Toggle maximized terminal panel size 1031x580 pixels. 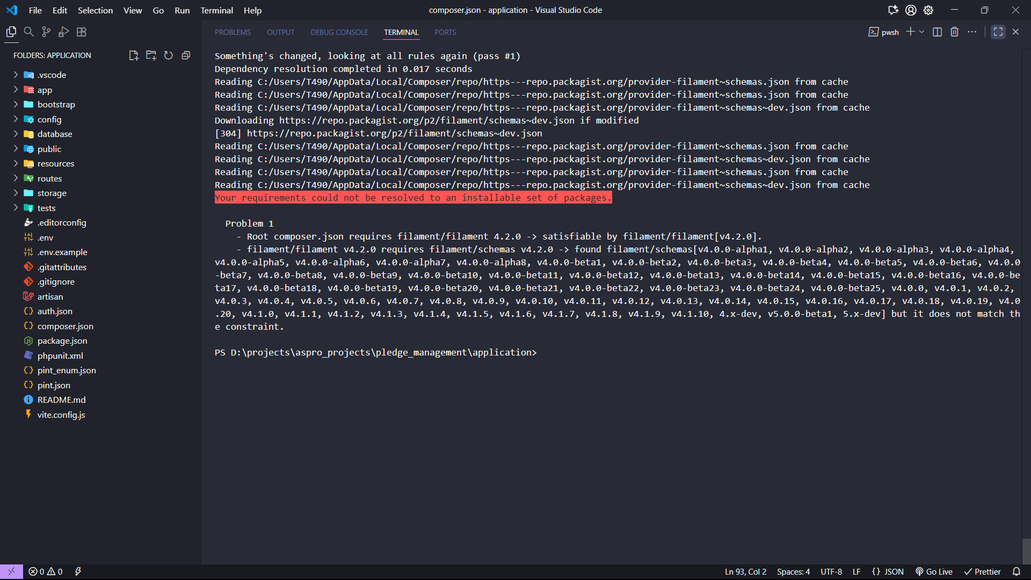(998, 32)
